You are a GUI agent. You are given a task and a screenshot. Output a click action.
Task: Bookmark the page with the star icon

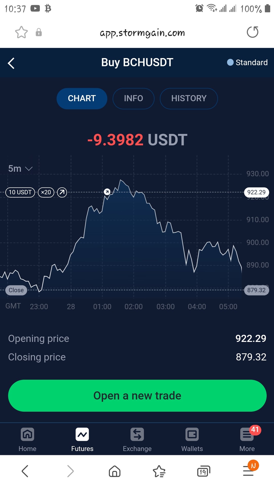tap(21, 32)
